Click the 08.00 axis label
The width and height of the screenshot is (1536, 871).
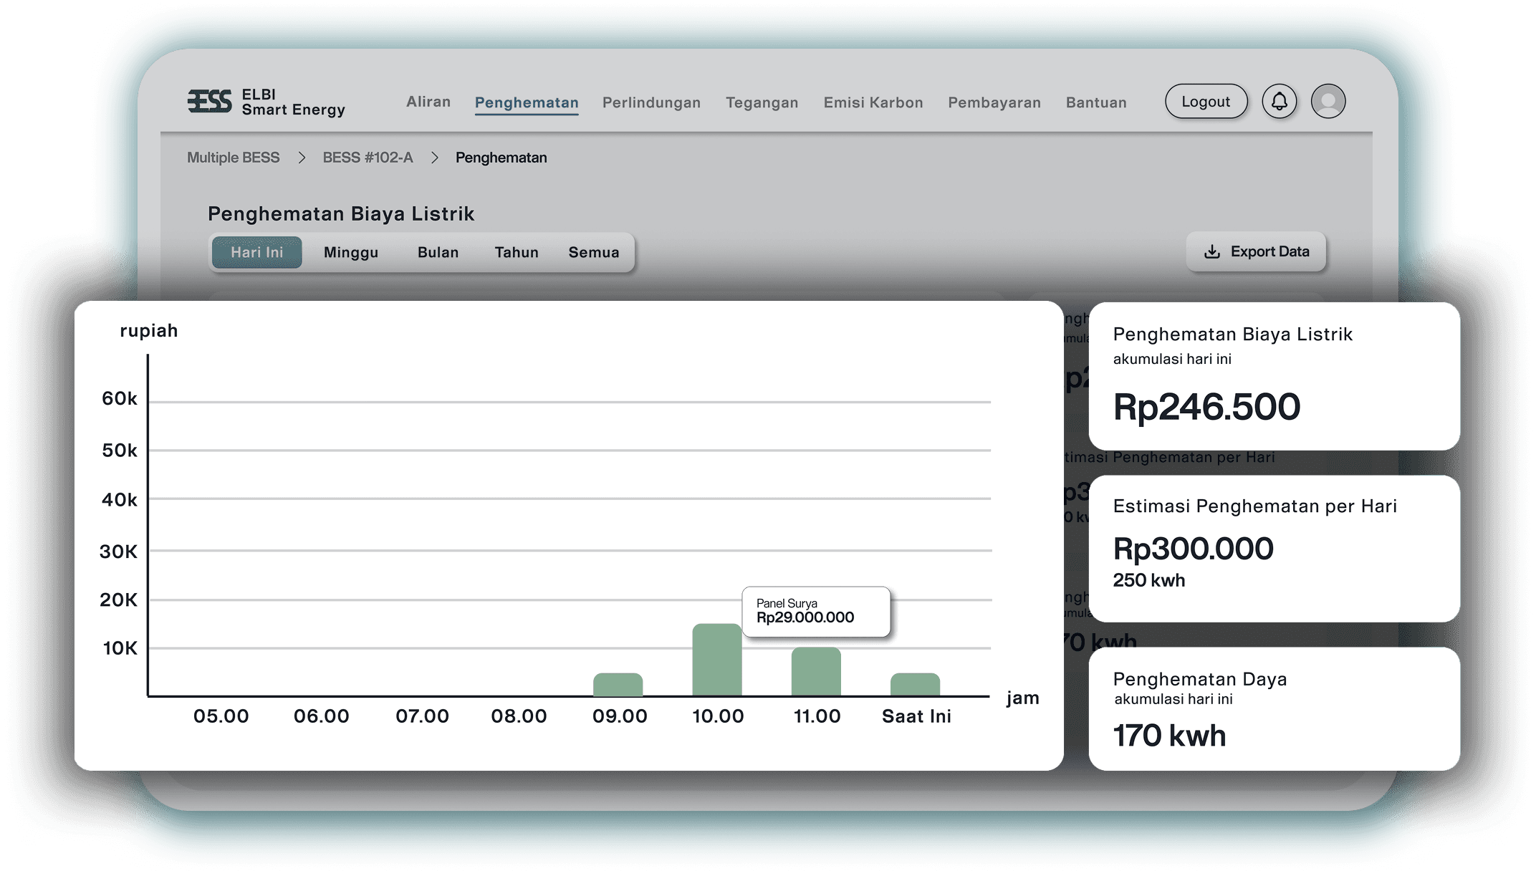pyautogui.click(x=519, y=716)
